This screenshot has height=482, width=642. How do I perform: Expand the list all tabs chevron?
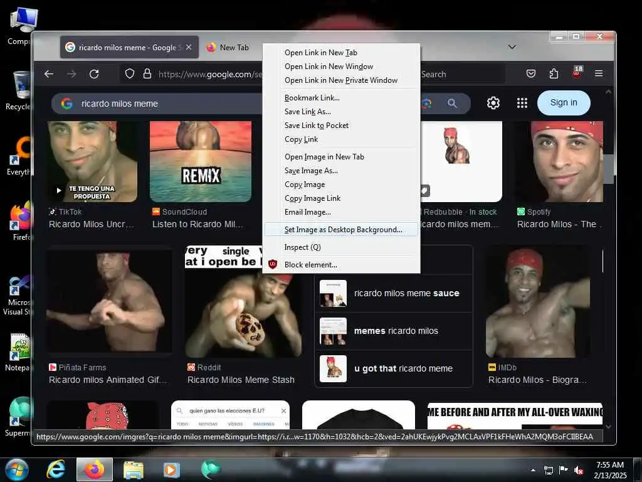512,46
